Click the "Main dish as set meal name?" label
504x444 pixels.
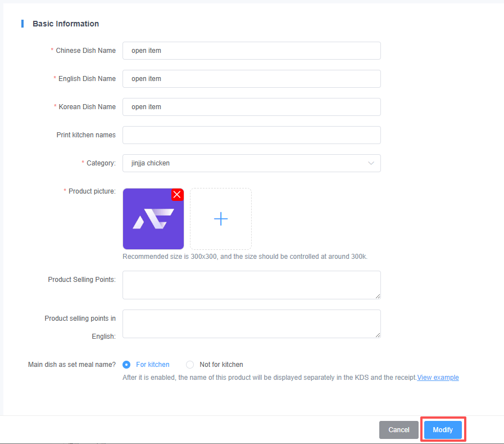point(72,365)
